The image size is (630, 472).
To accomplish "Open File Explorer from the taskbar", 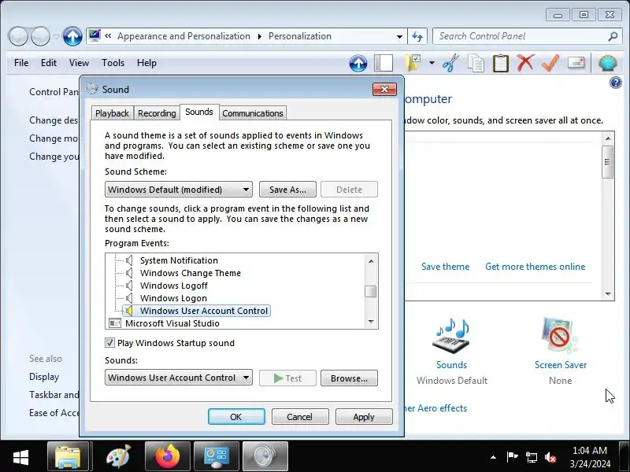I will 68,456.
